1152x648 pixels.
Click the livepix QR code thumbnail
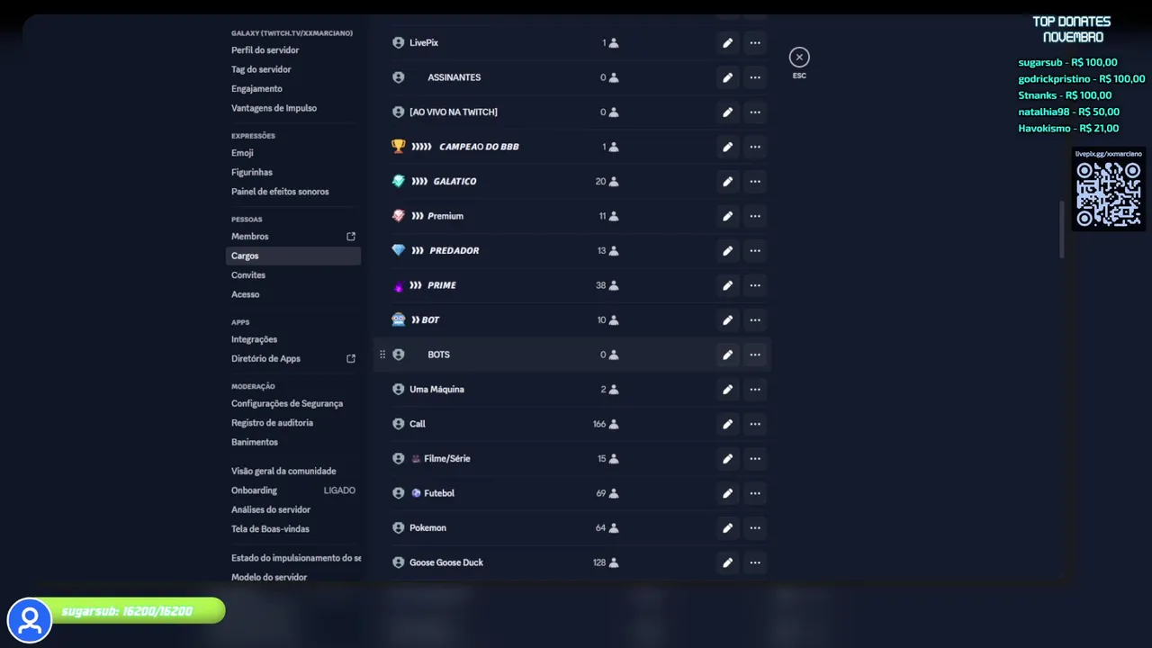tap(1109, 194)
